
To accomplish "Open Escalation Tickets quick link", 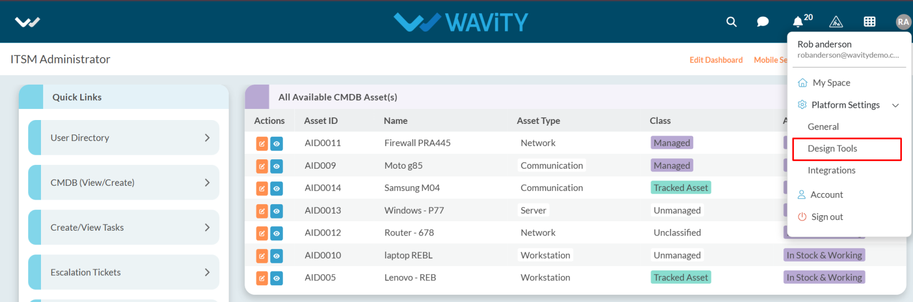I will tap(123, 272).
